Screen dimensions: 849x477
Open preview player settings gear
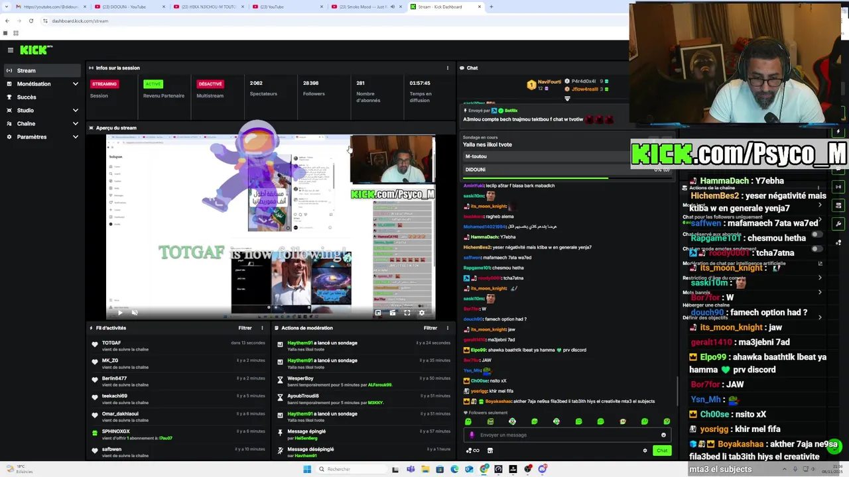coord(422,313)
